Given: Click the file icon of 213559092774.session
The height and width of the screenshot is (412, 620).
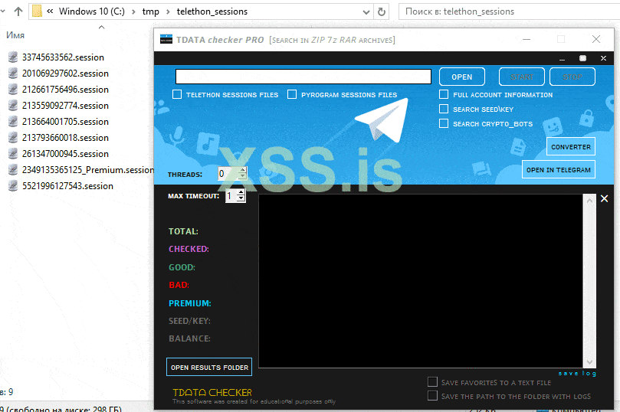Looking at the screenshot, I should coord(13,106).
